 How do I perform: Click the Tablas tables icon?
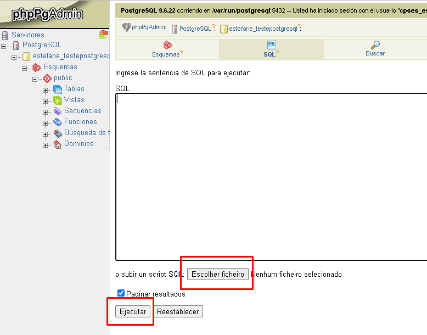(x=58, y=90)
